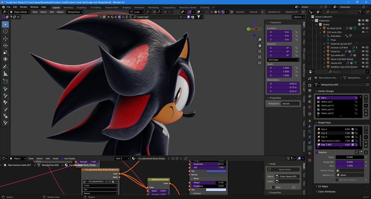Pin the node editor material

point(186,158)
